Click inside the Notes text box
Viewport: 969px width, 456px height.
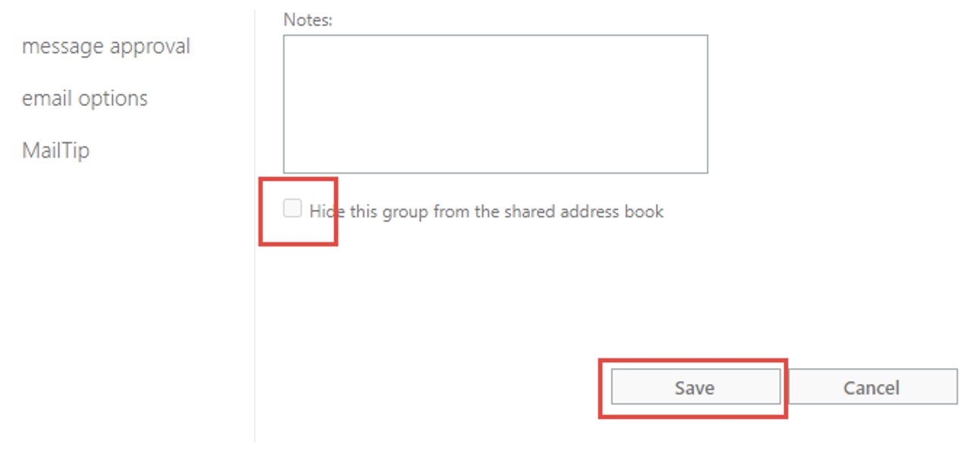(495, 104)
